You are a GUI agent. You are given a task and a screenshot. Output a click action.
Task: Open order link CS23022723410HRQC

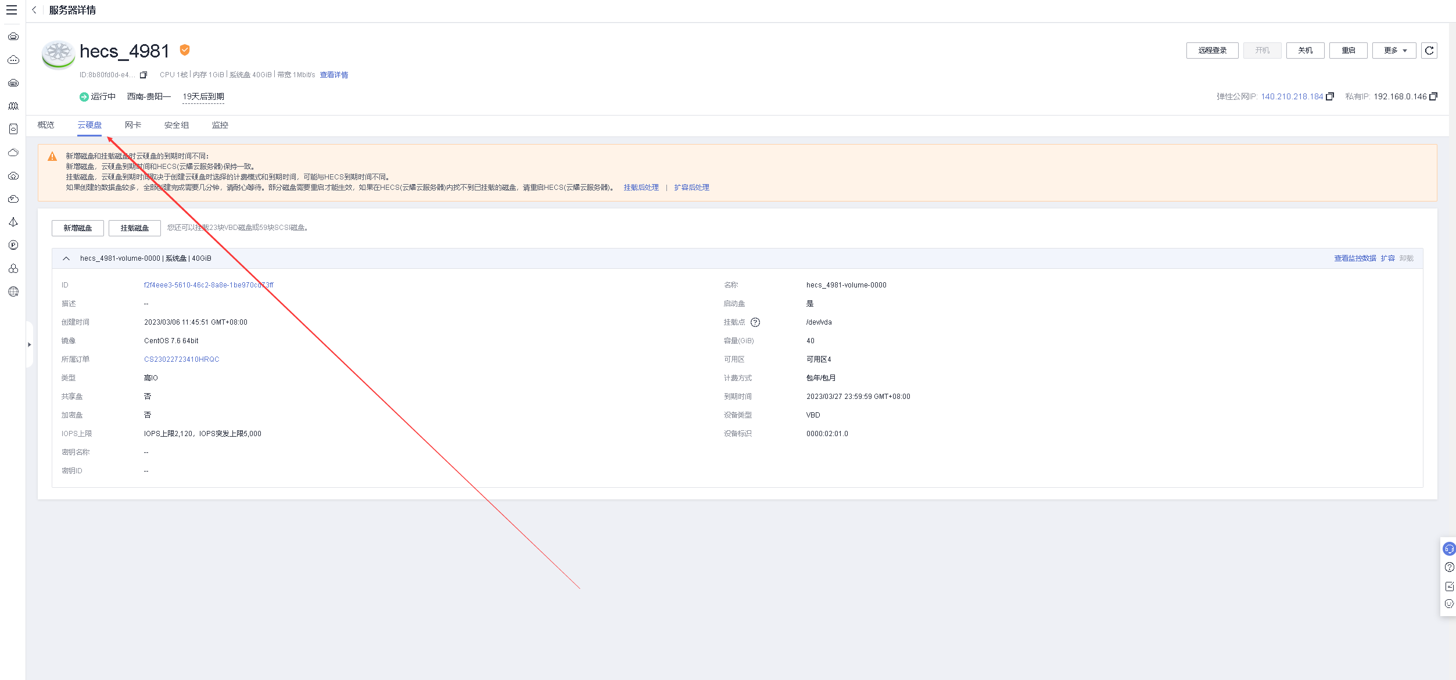point(181,359)
